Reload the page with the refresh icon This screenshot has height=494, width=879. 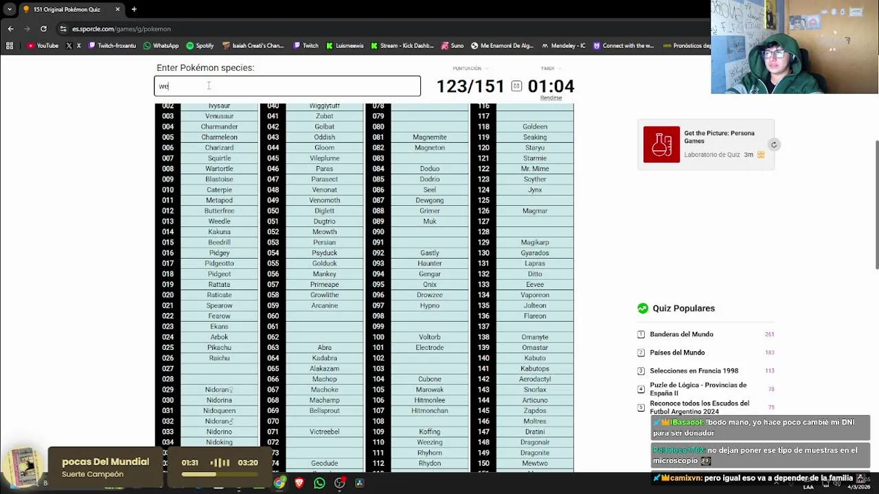43,29
